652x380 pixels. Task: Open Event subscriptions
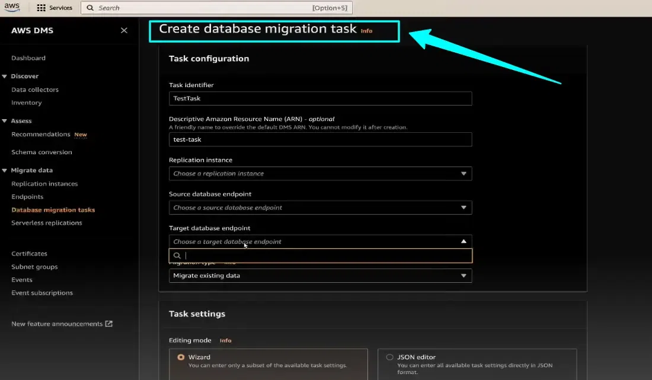pyautogui.click(x=42, y=293)
